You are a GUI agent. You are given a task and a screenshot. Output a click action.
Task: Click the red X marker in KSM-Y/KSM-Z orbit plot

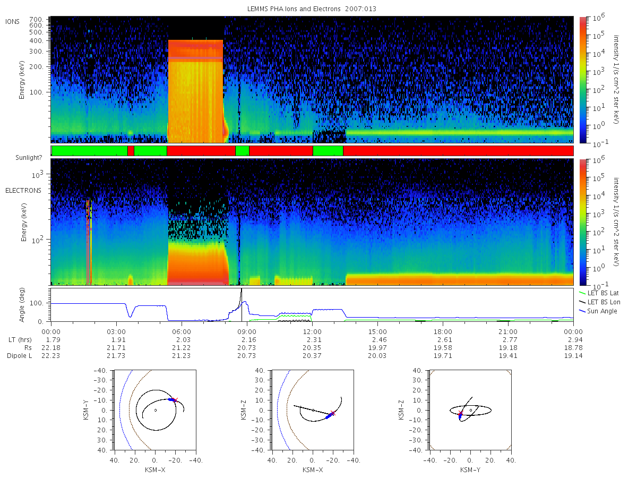(x=460, y=413)
